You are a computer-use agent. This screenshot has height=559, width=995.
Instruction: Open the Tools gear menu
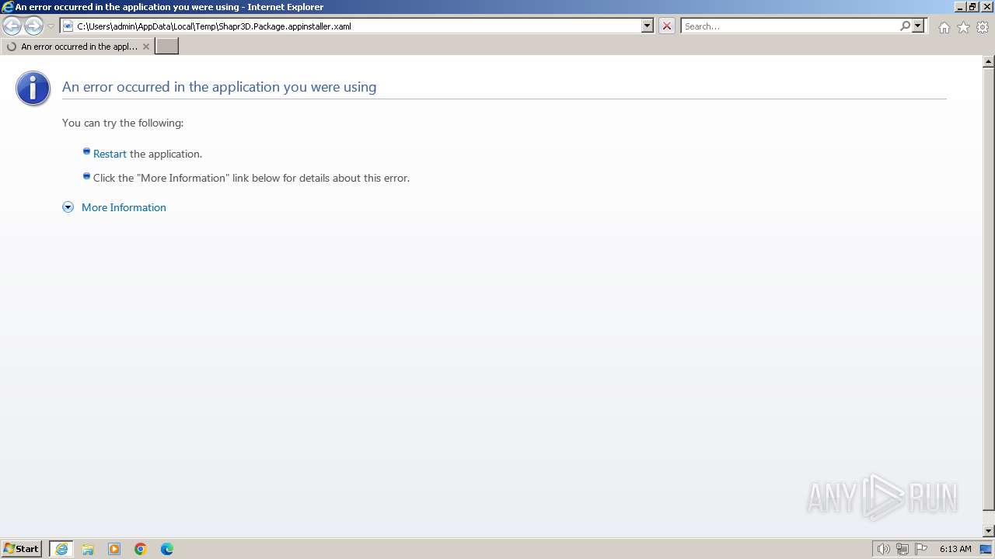coord(983,27)
